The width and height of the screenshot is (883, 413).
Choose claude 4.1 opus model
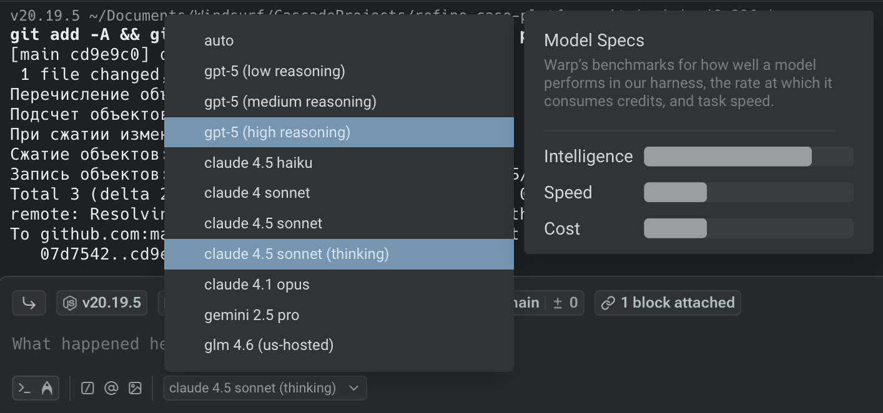coord(257,284)
